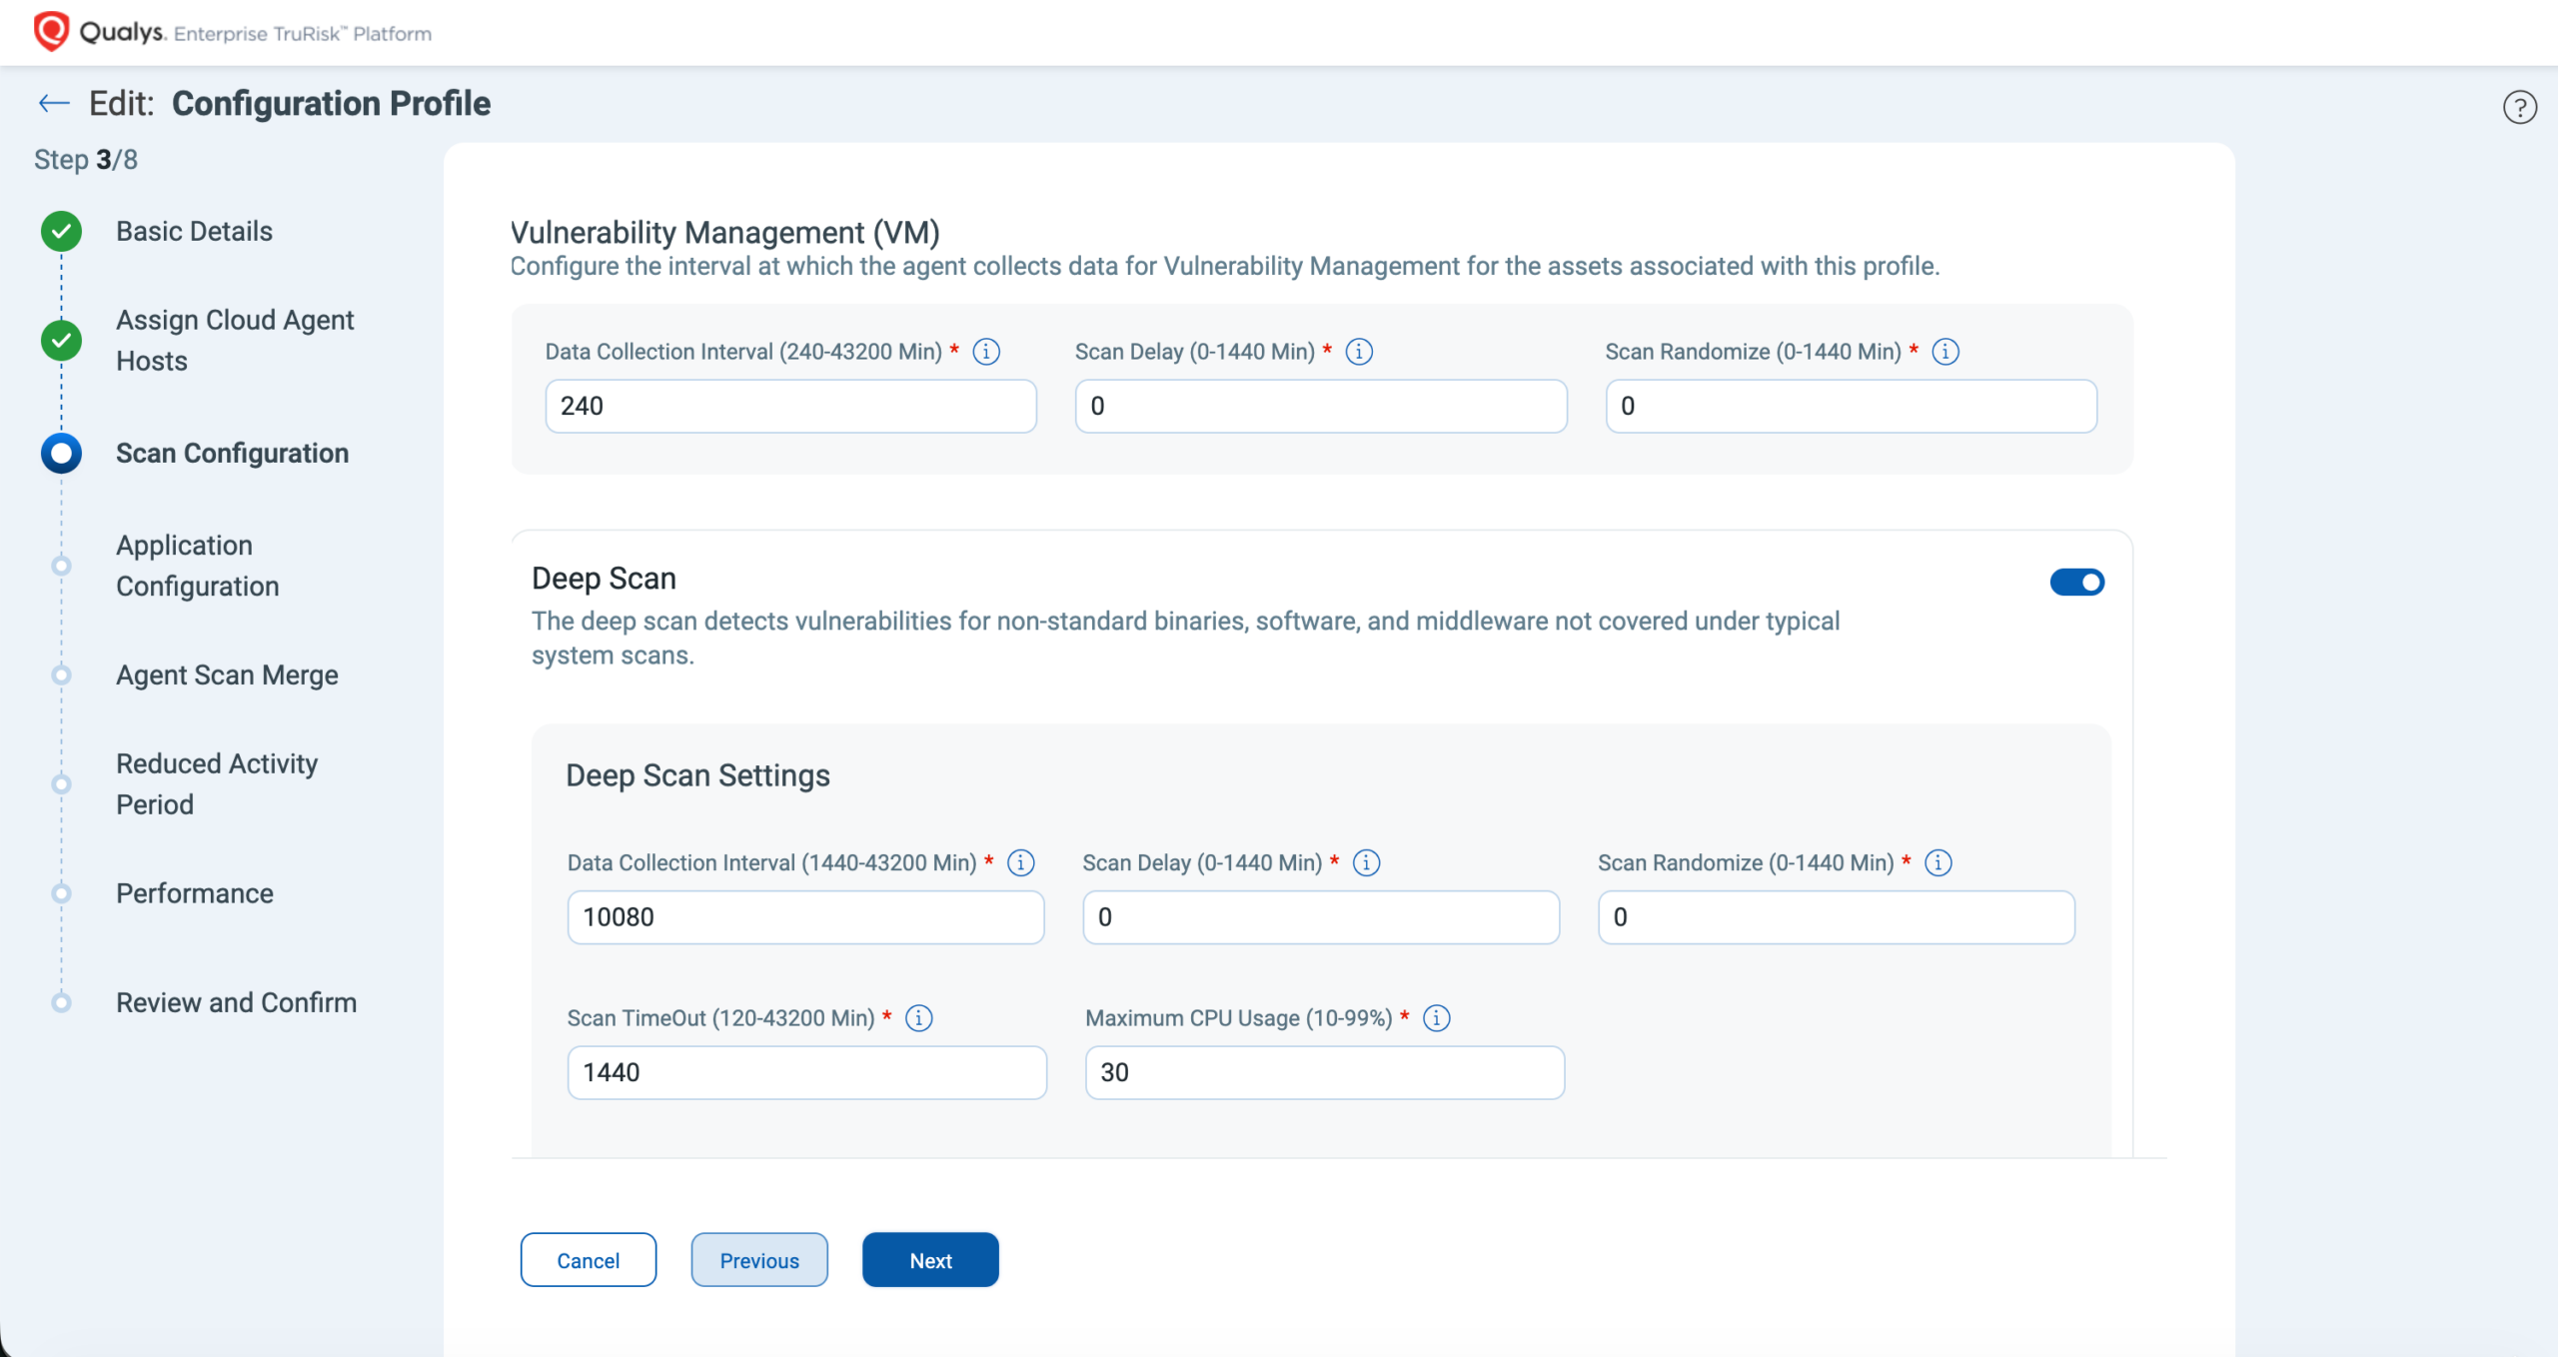Go to the Basic Details step
The image size is (2558, 1357).
194,231
